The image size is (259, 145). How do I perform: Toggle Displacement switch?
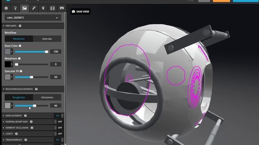pyautogui.click(x=59, y=116)
